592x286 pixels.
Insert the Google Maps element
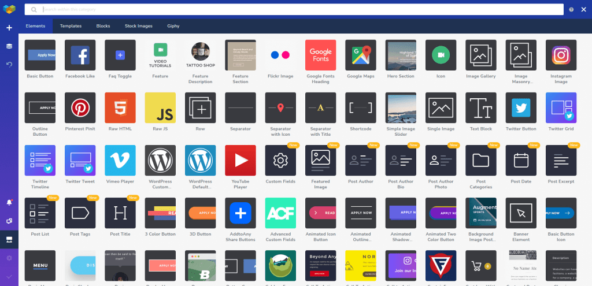361,55
